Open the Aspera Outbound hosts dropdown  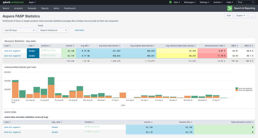(x=53, y=30)
